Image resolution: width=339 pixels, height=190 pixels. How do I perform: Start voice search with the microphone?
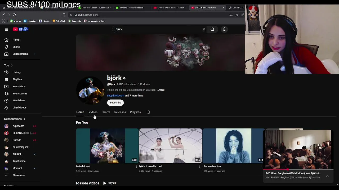point(224,29)
